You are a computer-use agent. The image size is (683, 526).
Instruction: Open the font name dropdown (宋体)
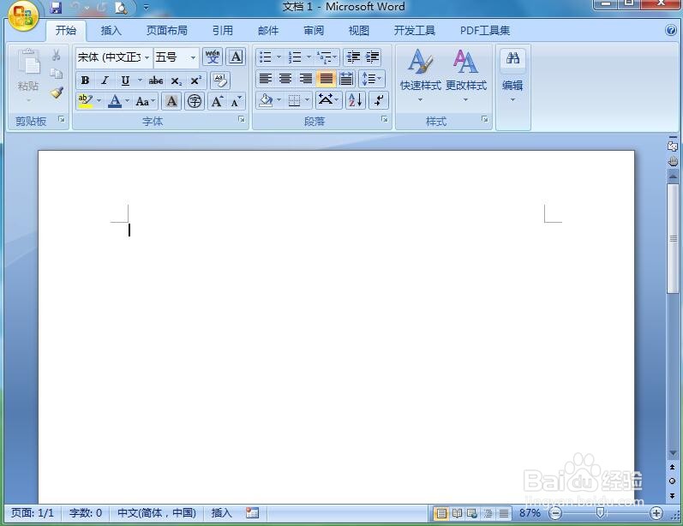147,57
